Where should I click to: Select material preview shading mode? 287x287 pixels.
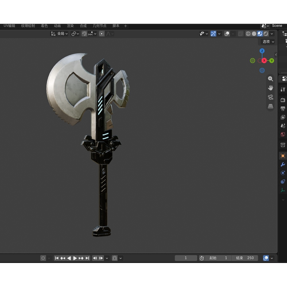260,34
